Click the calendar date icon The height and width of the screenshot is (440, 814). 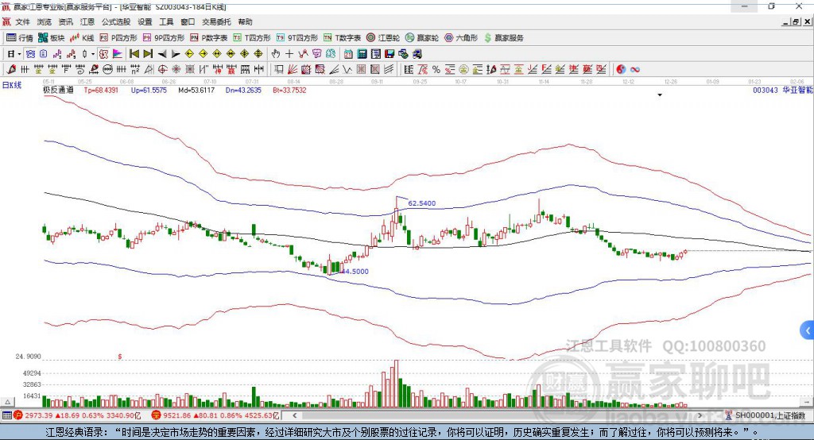(348, 53)
